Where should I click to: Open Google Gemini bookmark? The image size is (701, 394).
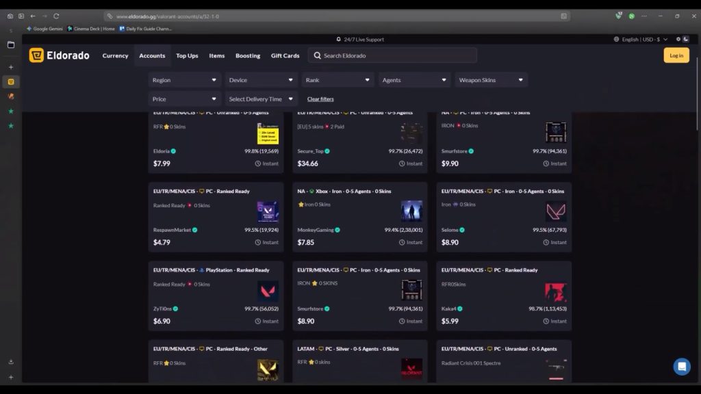[44, 29]
